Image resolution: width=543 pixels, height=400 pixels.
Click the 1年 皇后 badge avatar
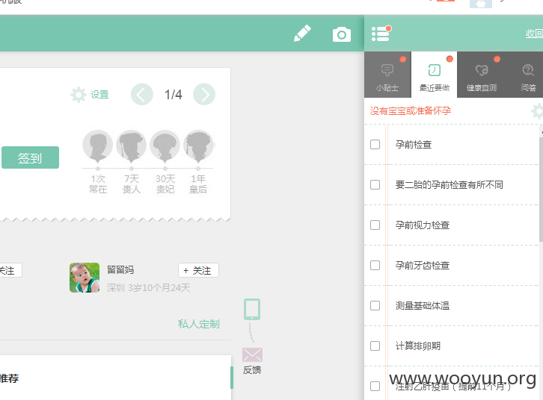coord(198,146)
